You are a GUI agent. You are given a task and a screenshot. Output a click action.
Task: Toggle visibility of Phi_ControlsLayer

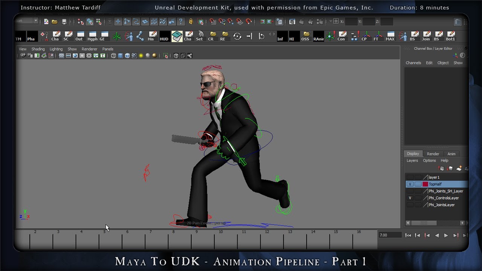tap(410, 198)
